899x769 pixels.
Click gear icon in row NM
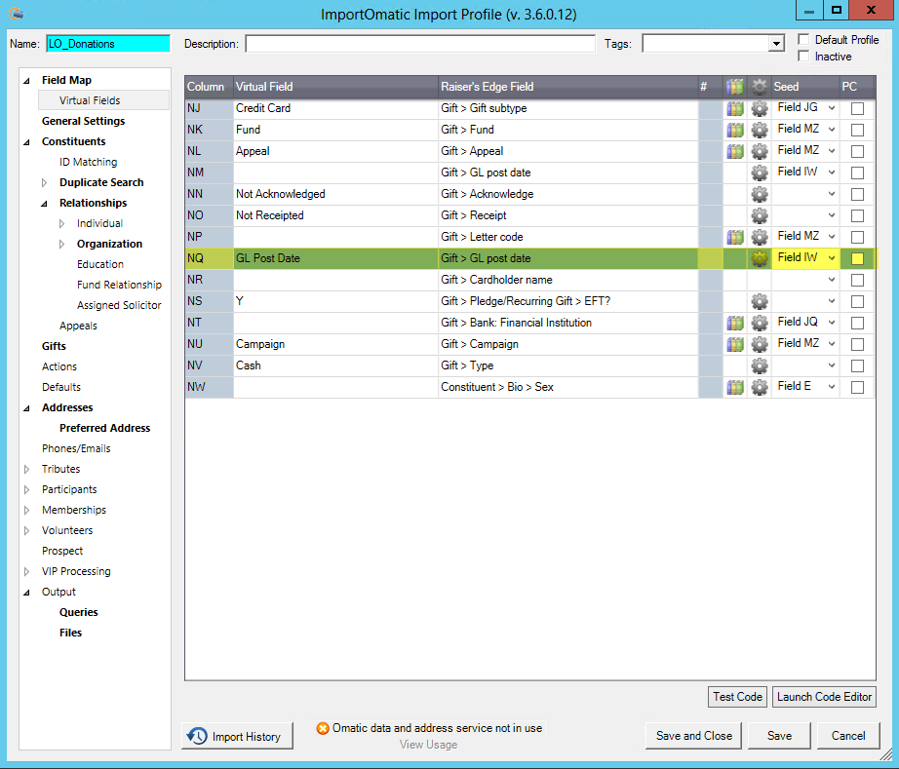click(x=760, y=173)
